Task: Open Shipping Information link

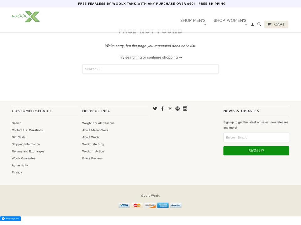Action: pyautogui.click(x=26, y=144)
